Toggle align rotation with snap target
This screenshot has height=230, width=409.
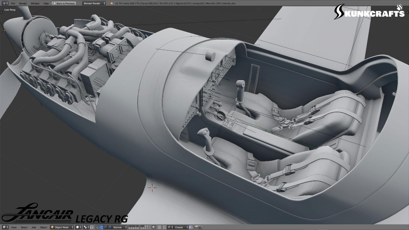pyautogui.click(x=191, y=227)
